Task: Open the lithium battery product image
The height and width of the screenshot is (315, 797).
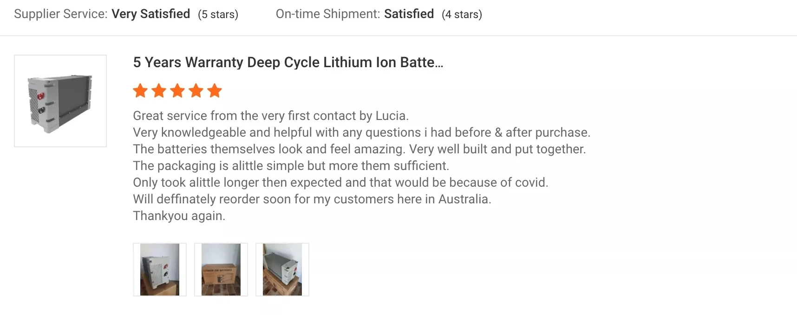Action: tap(60, 101)
